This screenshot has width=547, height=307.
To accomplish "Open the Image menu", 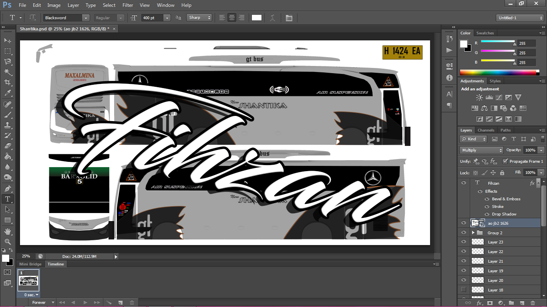I will 54,5.
